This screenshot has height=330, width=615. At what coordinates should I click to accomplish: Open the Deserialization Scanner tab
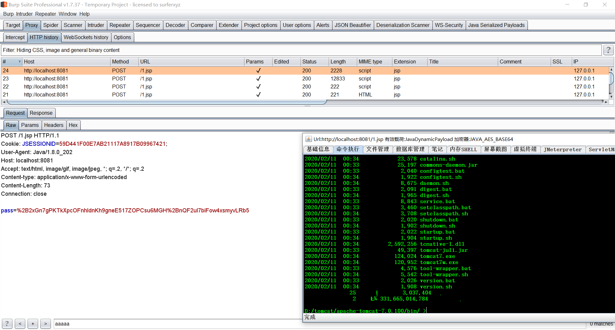click(403, 25)
